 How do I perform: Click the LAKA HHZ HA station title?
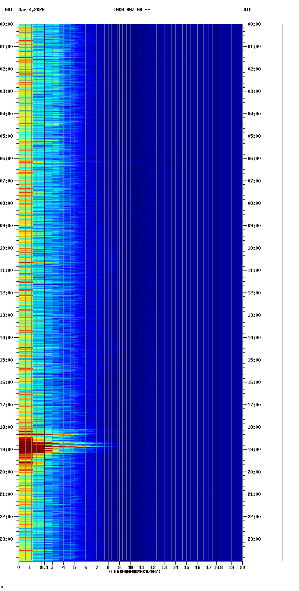coord(132,10)
